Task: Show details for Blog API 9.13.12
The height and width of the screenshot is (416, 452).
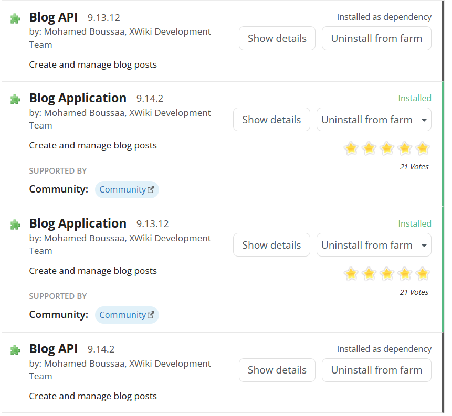Action: tap(277, 38)
